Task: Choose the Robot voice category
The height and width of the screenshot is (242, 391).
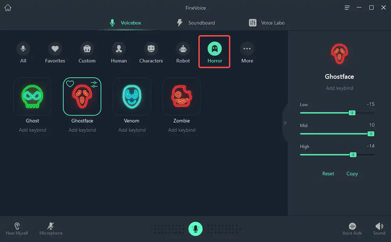Action: (183, 53)
